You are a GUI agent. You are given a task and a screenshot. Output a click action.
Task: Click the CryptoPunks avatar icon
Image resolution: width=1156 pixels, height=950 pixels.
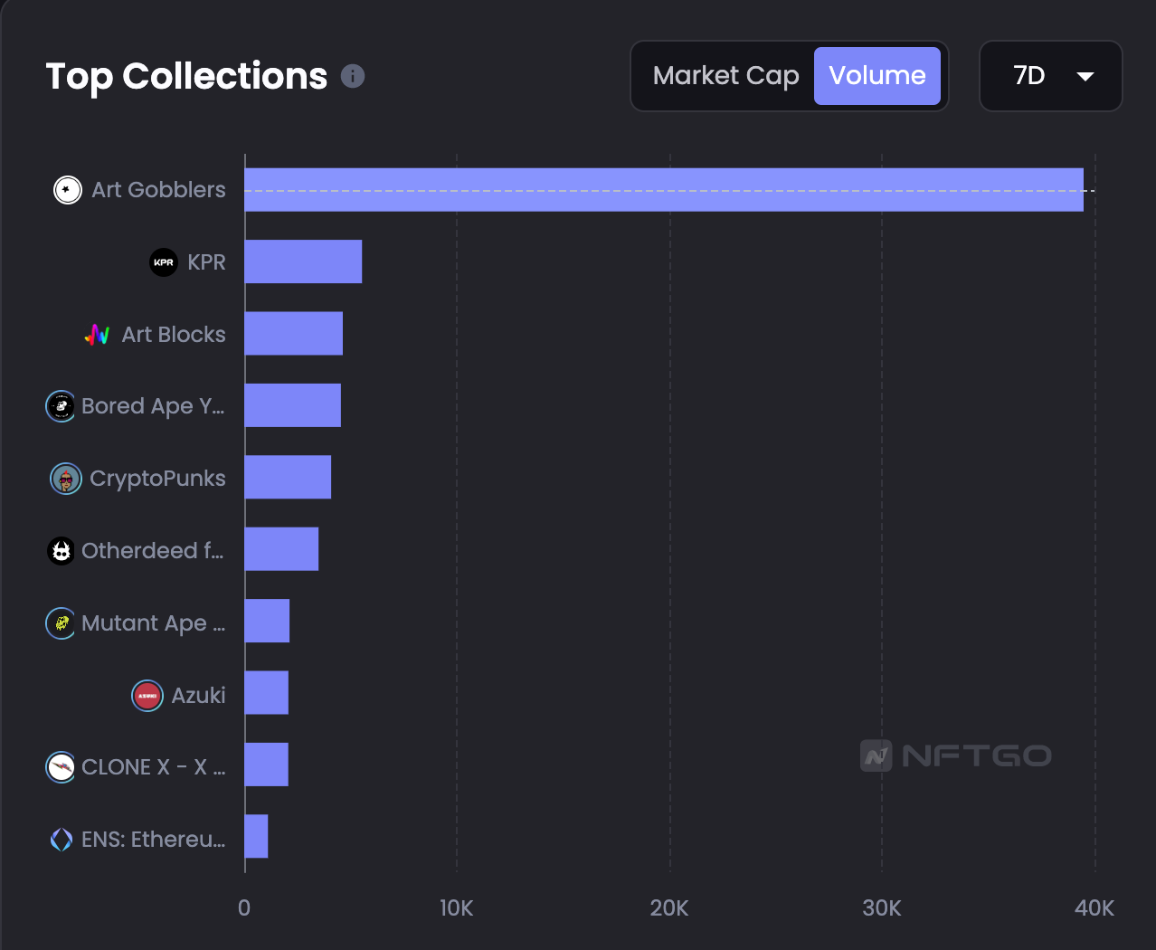pyautogui.click(x=66, y=479)
